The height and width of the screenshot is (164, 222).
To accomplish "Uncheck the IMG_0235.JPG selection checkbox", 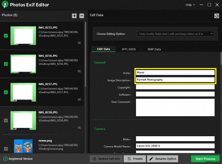I will (x=6, y=36).
